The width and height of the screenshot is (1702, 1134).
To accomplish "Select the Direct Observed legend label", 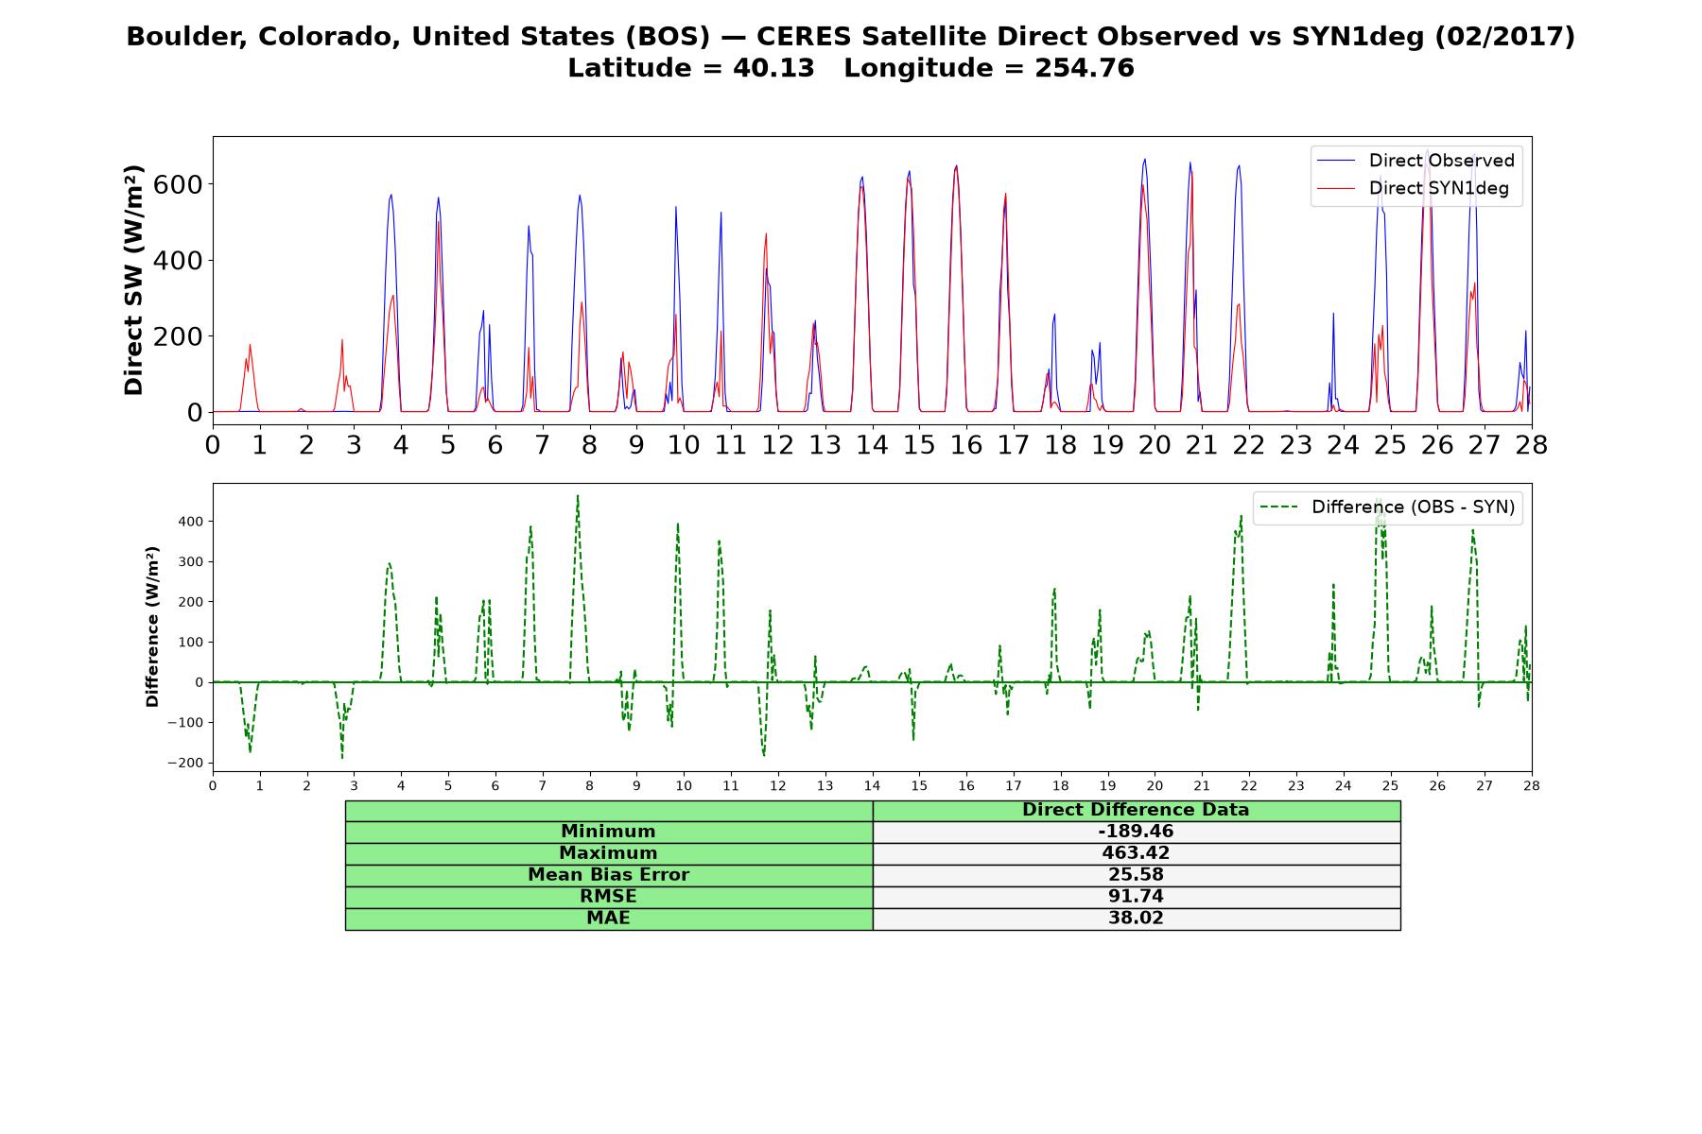I will 1442,161.
